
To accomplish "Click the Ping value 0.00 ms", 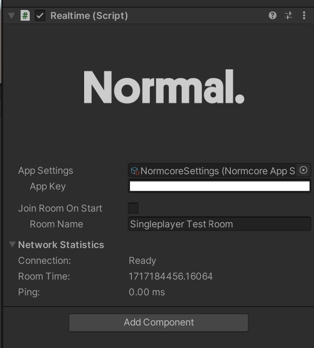I will (x=147, y=292).
